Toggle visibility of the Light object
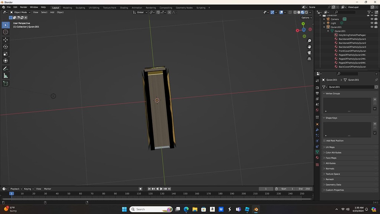Image resolution: width=380 pixels, height=214 pixels. 372,23
